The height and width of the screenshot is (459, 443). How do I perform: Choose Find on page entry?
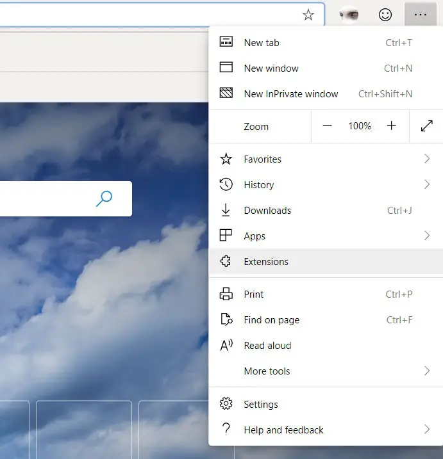[326, 320]
